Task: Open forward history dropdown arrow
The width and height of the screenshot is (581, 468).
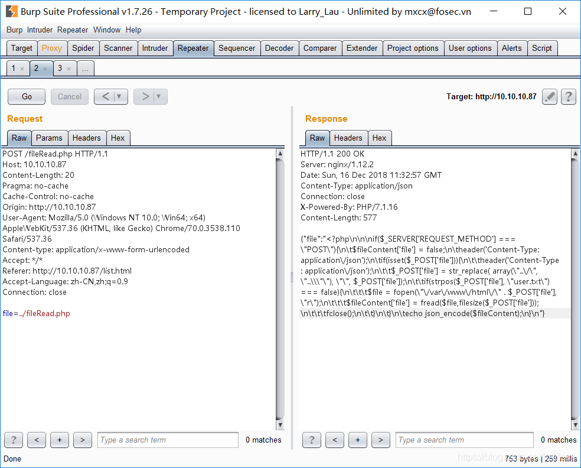Action: (159, 97)
